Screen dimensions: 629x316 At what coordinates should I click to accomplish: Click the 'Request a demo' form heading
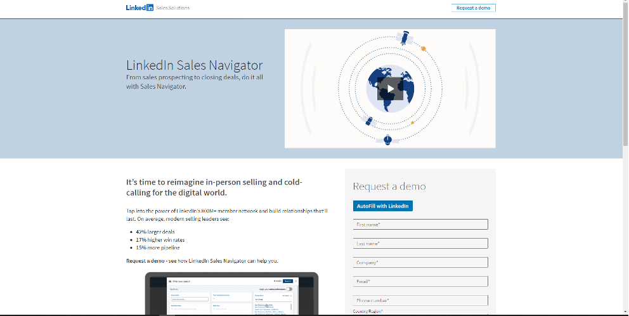click(x=389, y=187)
